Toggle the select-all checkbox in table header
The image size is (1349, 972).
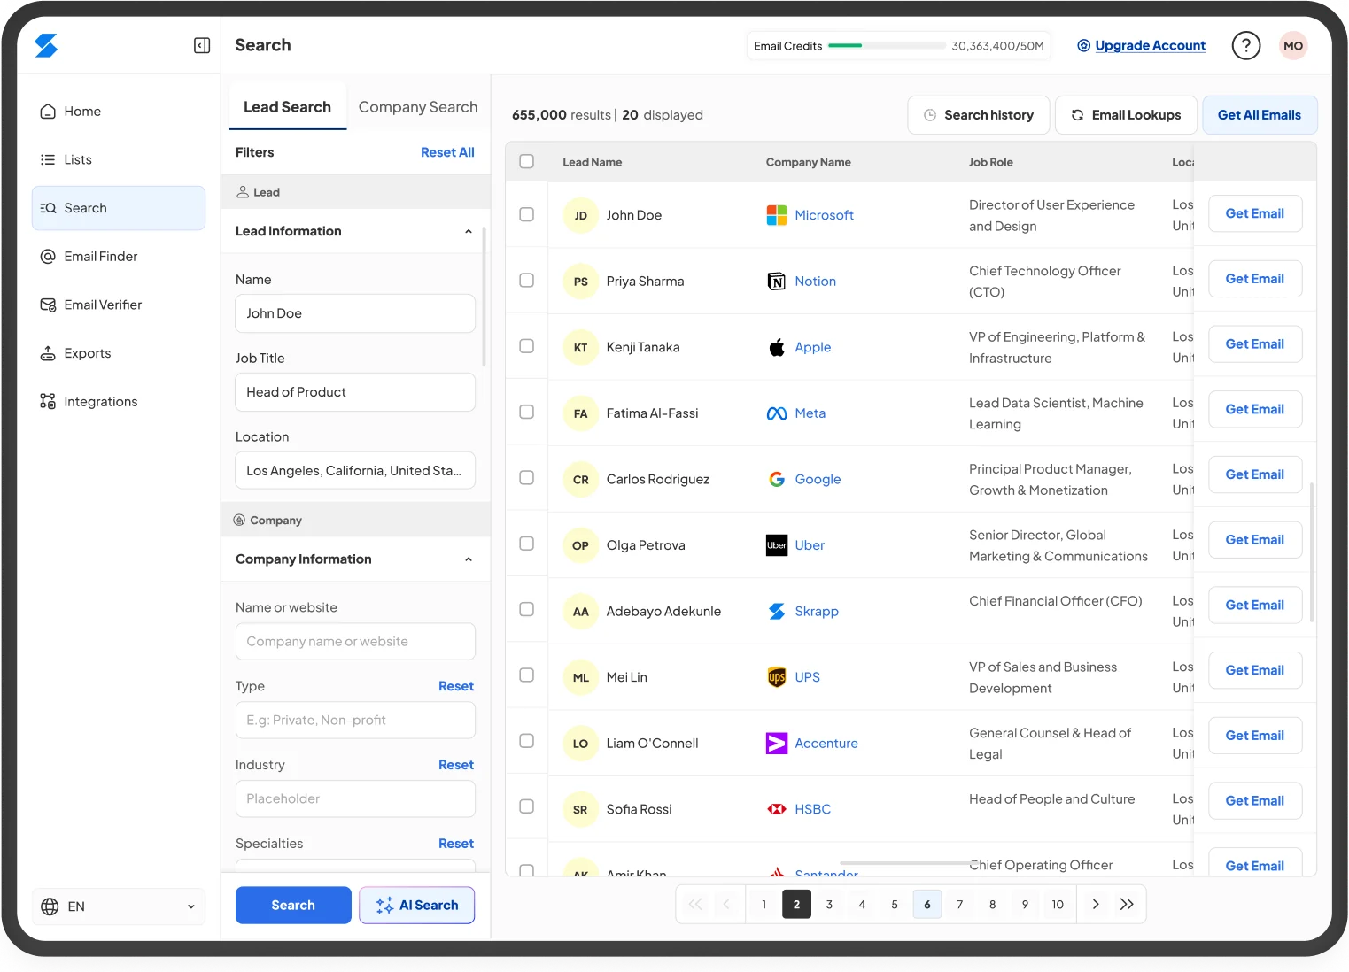click(x=527, y=161)
